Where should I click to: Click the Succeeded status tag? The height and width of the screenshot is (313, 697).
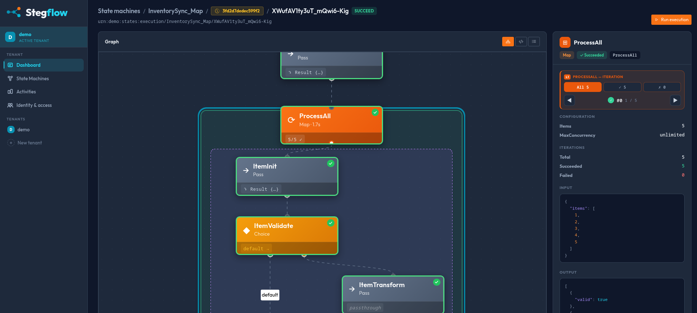click(x=592, y=55)
